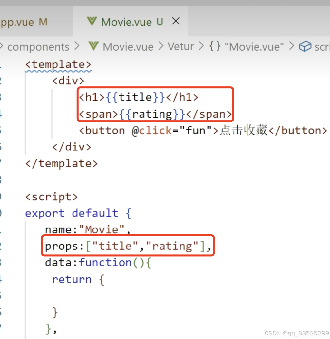The width and height of the screenshot is (330, 339).
Task: Click the closing </template> tag
Action: (62, 164)
